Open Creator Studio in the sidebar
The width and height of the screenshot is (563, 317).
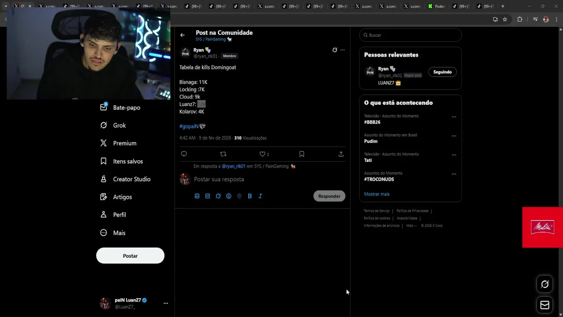click(x=125, y=179)
